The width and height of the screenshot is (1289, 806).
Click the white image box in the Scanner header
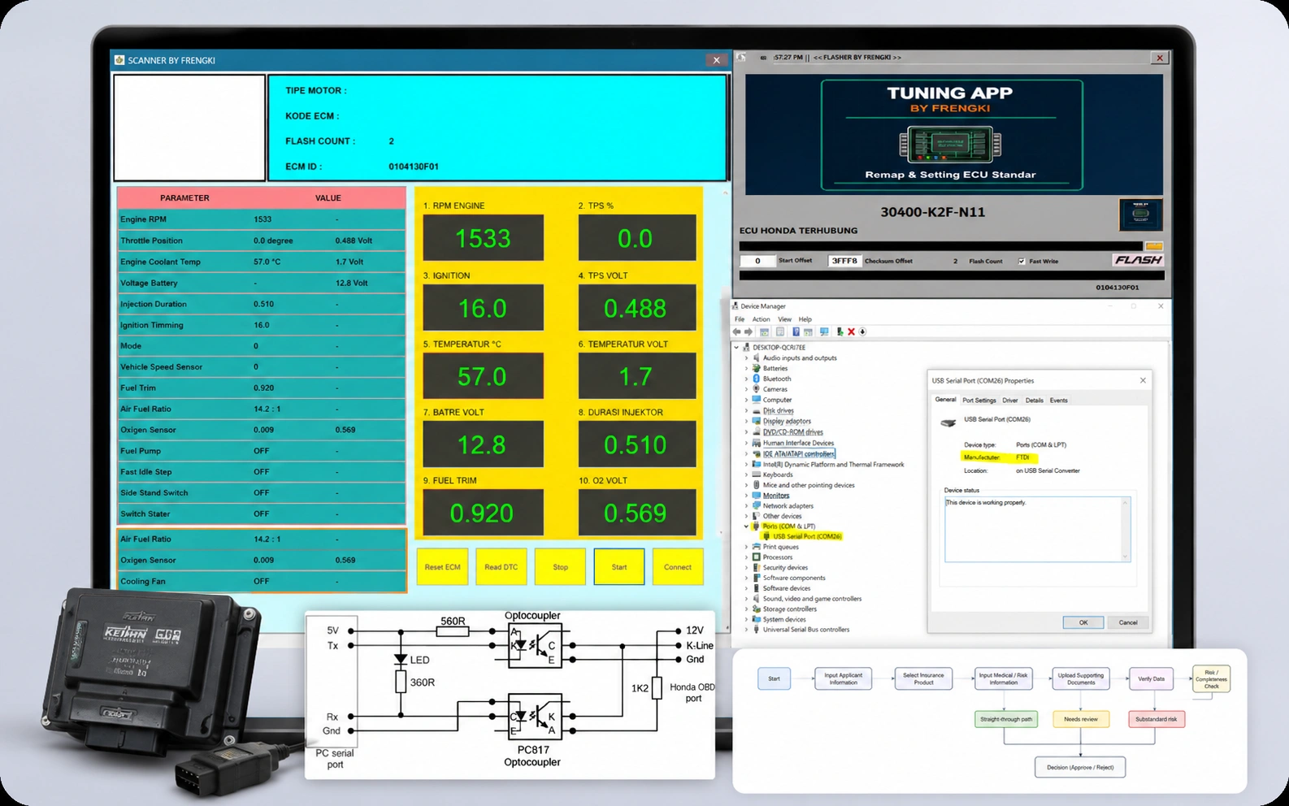click(x=189, y=128)
